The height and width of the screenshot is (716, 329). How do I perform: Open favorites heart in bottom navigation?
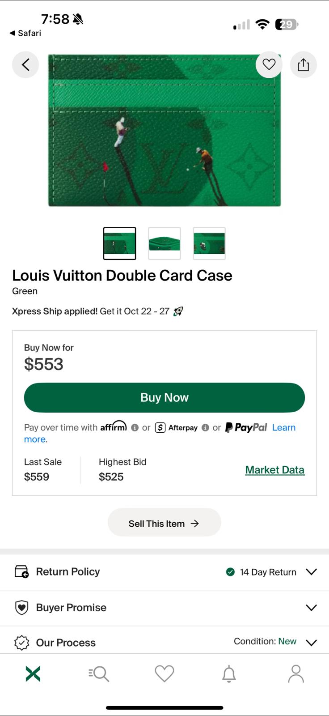point(164,673)
